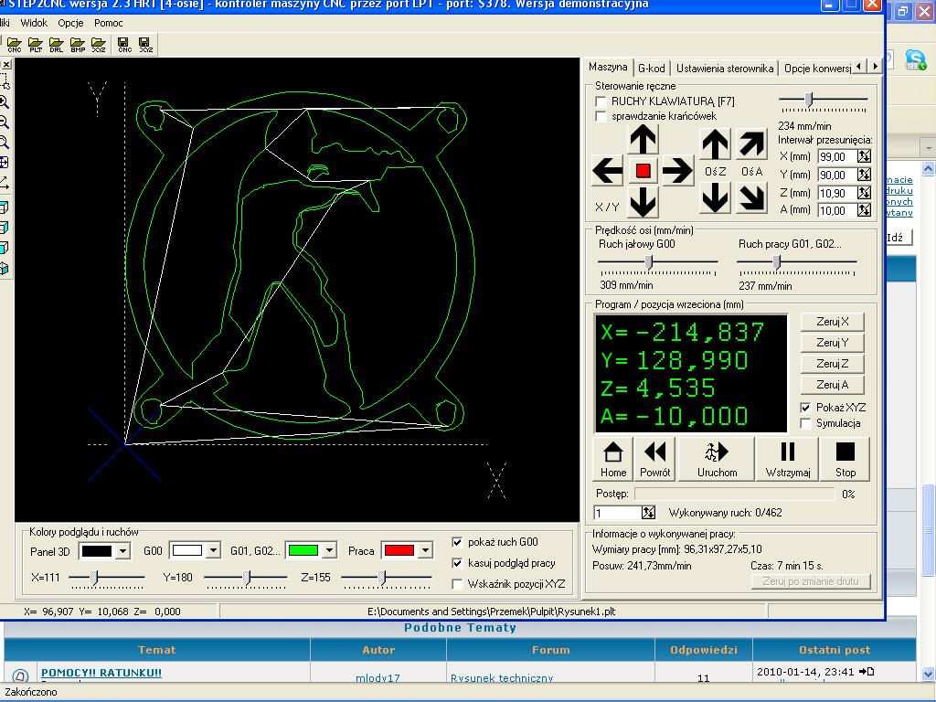Open POMOCY!! RATUNKU!! forum topic link

(101, 673)
